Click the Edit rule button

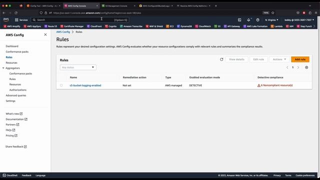[258, 59]
